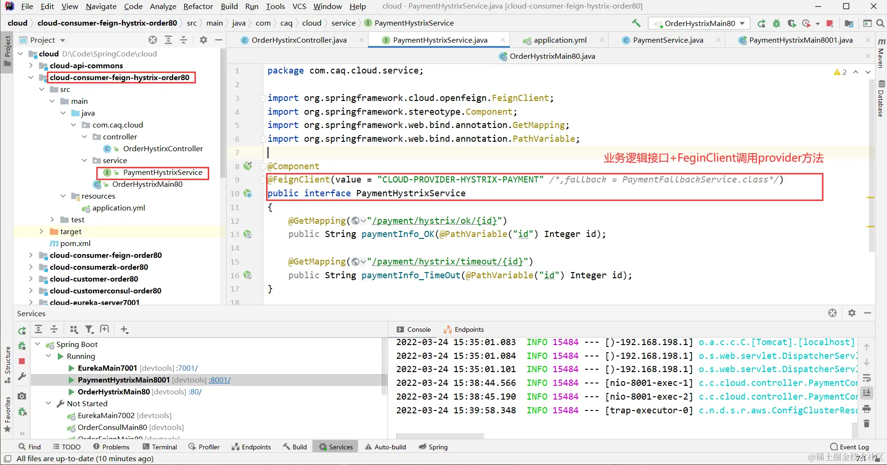Run OrderHystrixMain80 with the green rerun icon

[x=761, y=23]
